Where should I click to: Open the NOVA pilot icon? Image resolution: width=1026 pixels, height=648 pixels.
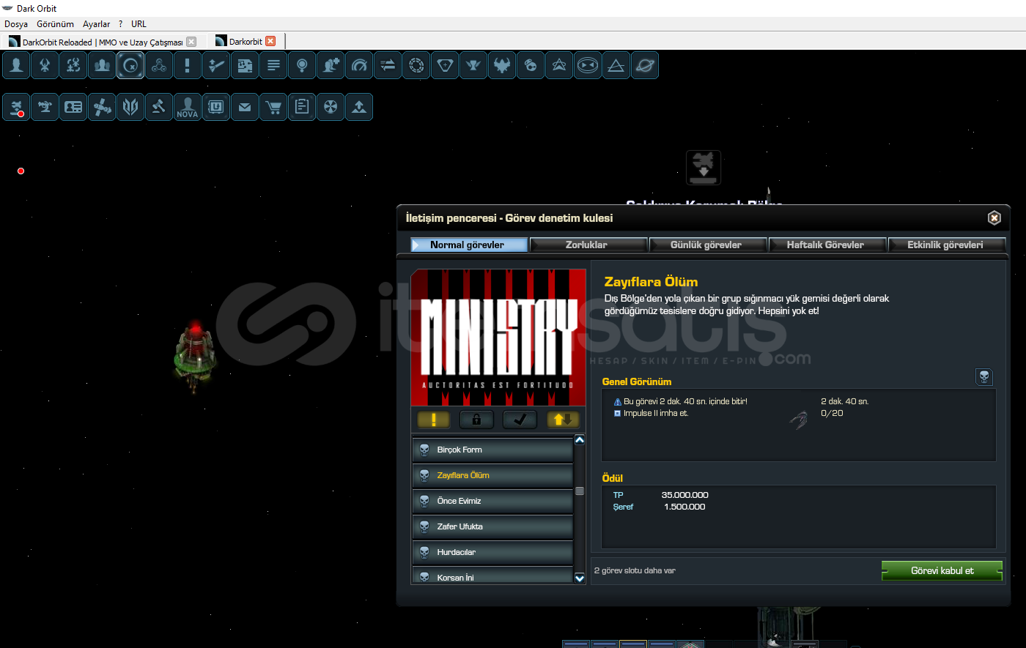188,107
